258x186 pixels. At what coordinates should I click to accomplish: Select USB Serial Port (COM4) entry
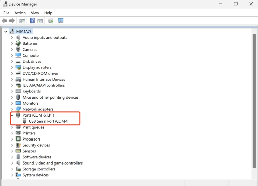[49, 121]
